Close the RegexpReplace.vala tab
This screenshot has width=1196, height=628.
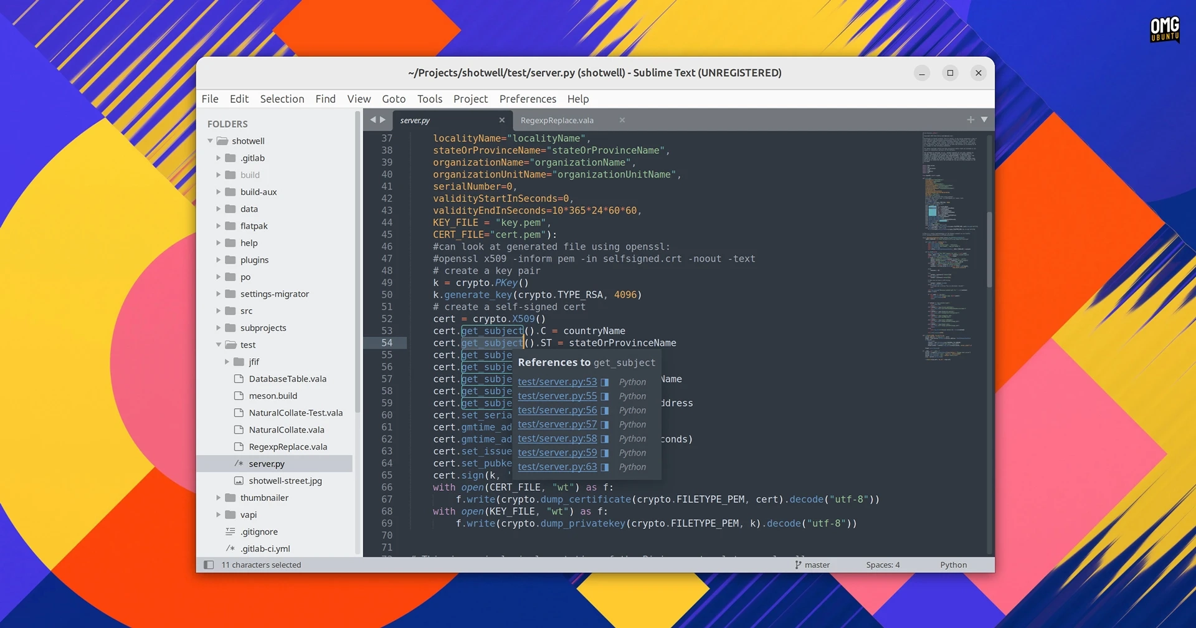622,120
